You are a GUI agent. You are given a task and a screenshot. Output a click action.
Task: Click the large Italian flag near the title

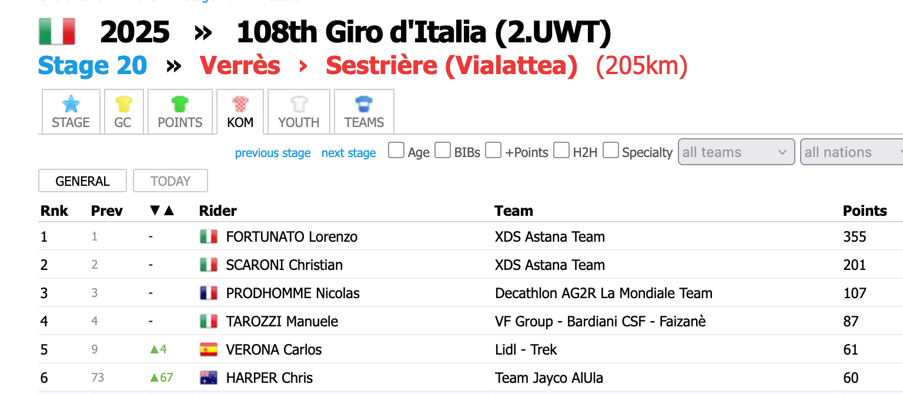(57, 32)
